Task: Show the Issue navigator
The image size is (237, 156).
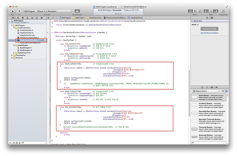Action: [x=27, y=18]
